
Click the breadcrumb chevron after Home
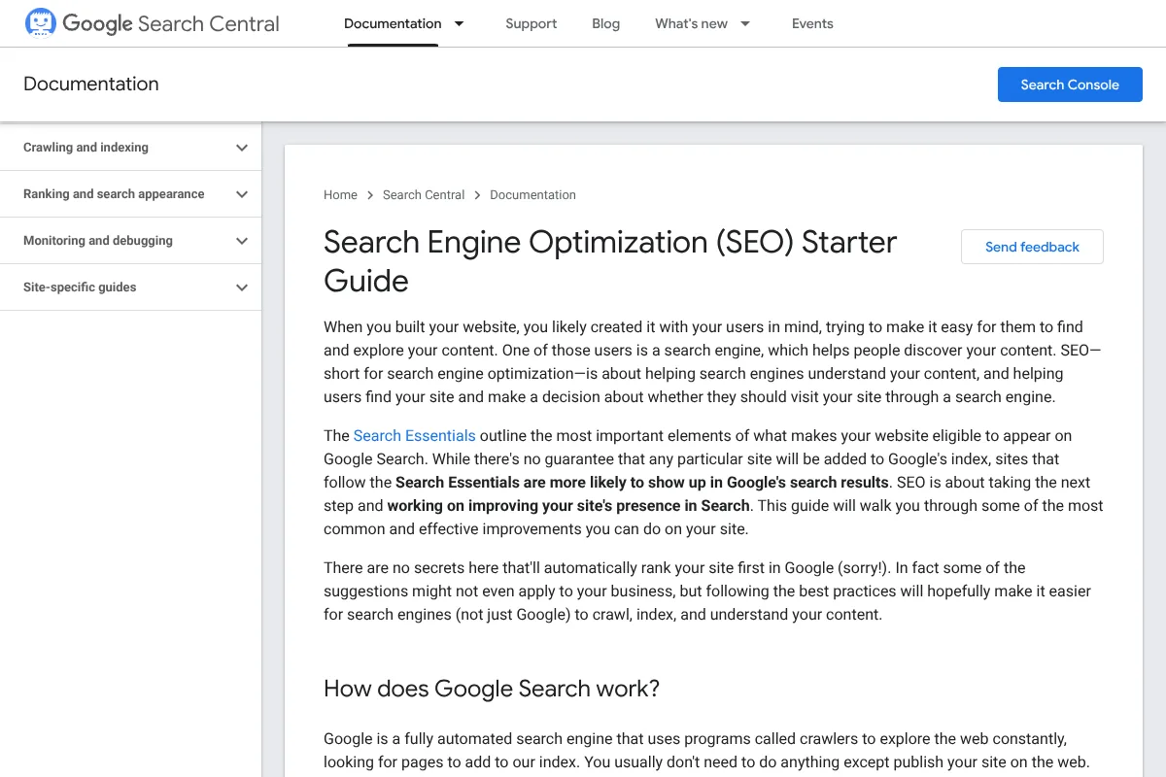click(370, 195)
